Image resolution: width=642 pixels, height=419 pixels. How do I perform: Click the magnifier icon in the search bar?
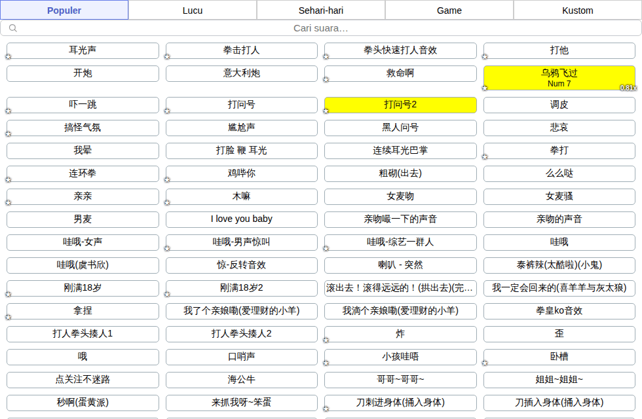click(12, 27)
